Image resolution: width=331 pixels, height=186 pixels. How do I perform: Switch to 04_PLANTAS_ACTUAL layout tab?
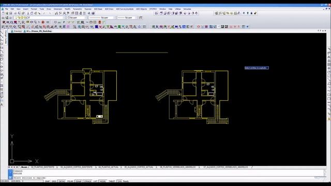108,167
